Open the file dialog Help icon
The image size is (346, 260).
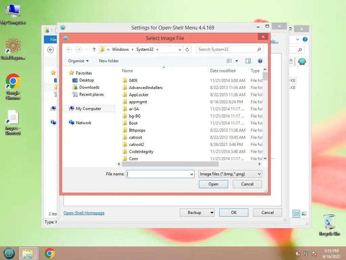pyautogui.click(x=260, y=61)
